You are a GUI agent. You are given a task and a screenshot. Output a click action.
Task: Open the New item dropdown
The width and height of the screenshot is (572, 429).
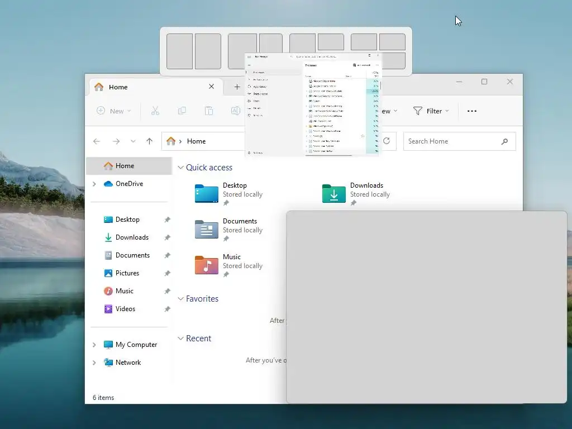[x=114, y=111]
